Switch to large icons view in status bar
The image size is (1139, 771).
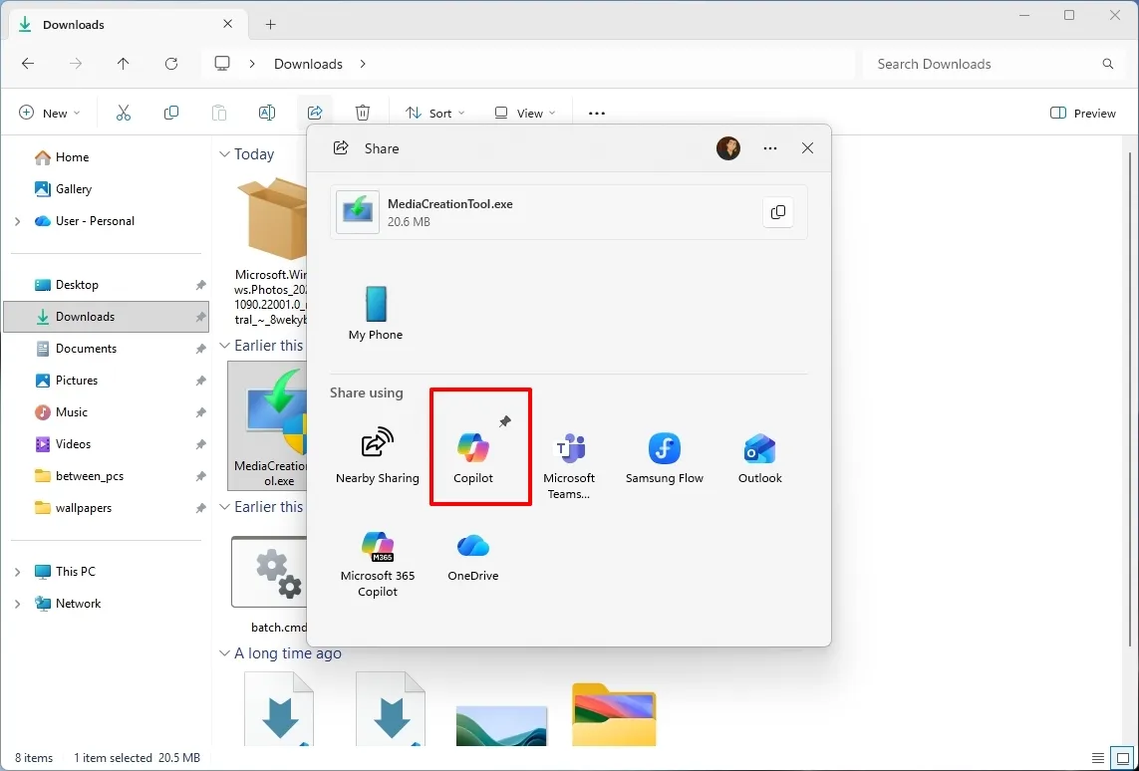pyautogui.click(x=1122, y=758)
